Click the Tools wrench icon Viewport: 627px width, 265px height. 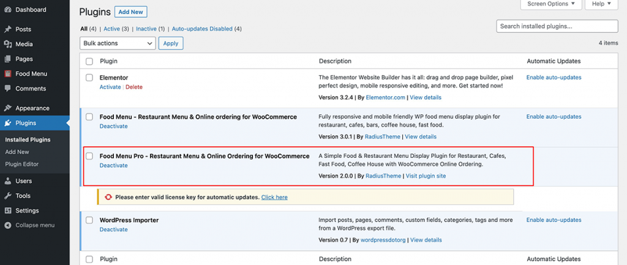pyautogui.click(x=7, y=195)
